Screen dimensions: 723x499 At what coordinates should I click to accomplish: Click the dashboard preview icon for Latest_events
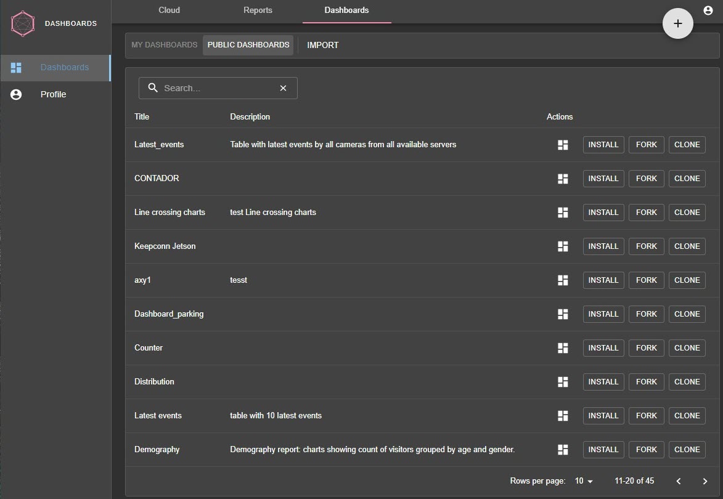(x=562, y=145)
